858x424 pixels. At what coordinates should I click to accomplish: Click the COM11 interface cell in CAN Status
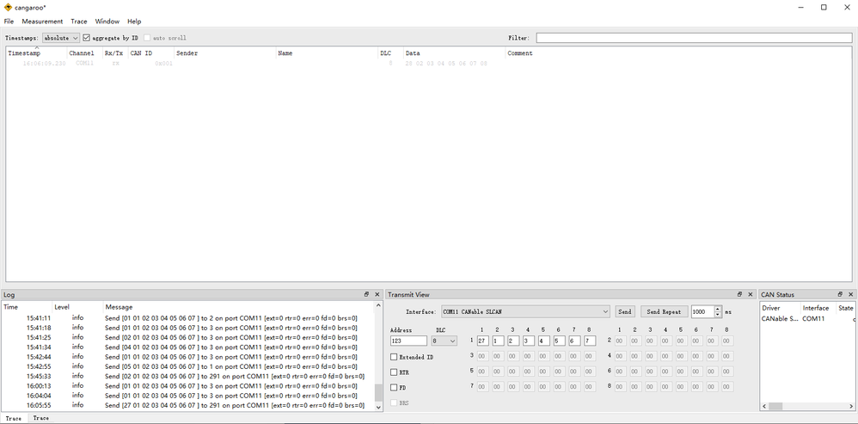coord(813,318)
